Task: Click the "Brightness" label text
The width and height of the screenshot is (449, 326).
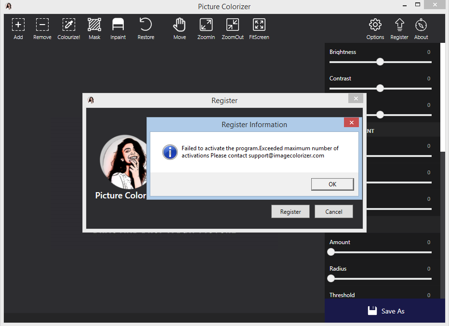Action: coord(343,52)
